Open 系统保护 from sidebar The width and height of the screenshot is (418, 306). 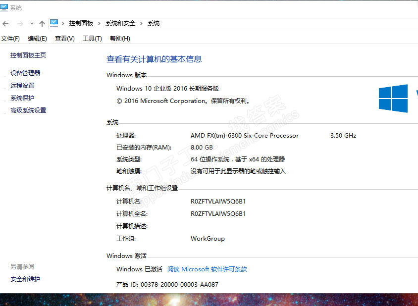click(22, 98)
